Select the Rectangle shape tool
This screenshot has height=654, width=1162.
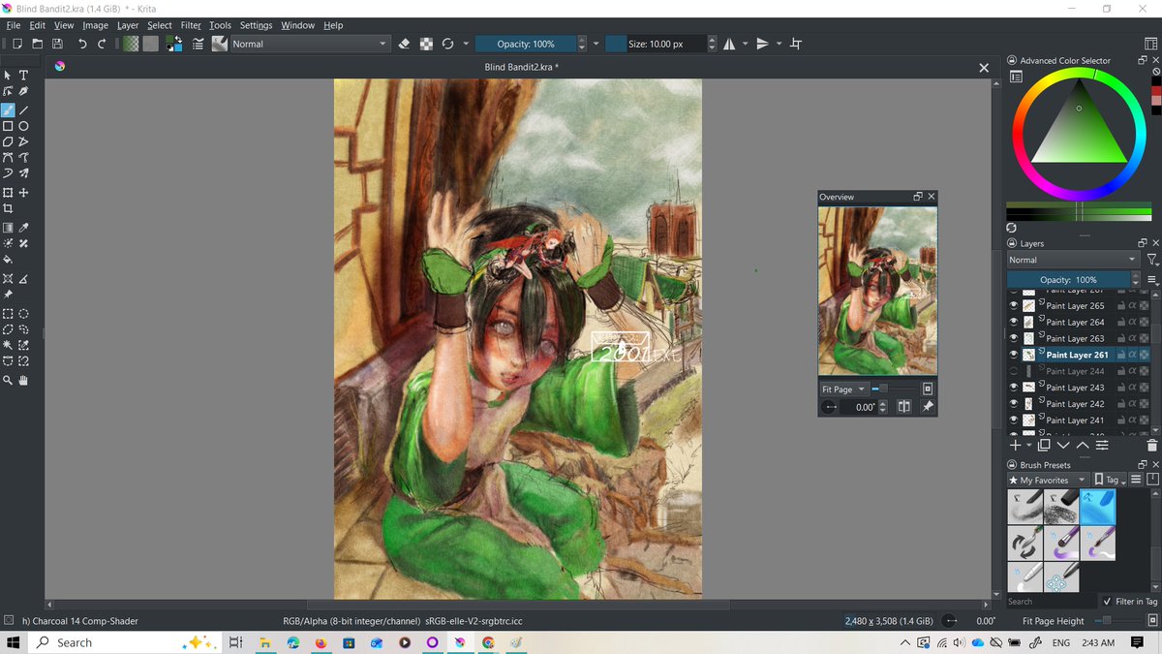click(8, 126)
